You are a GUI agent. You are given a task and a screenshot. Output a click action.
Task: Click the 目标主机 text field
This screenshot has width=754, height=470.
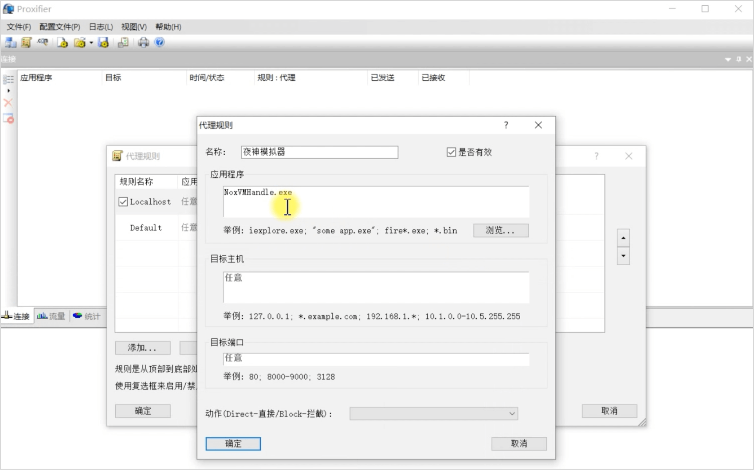[376, 287]
